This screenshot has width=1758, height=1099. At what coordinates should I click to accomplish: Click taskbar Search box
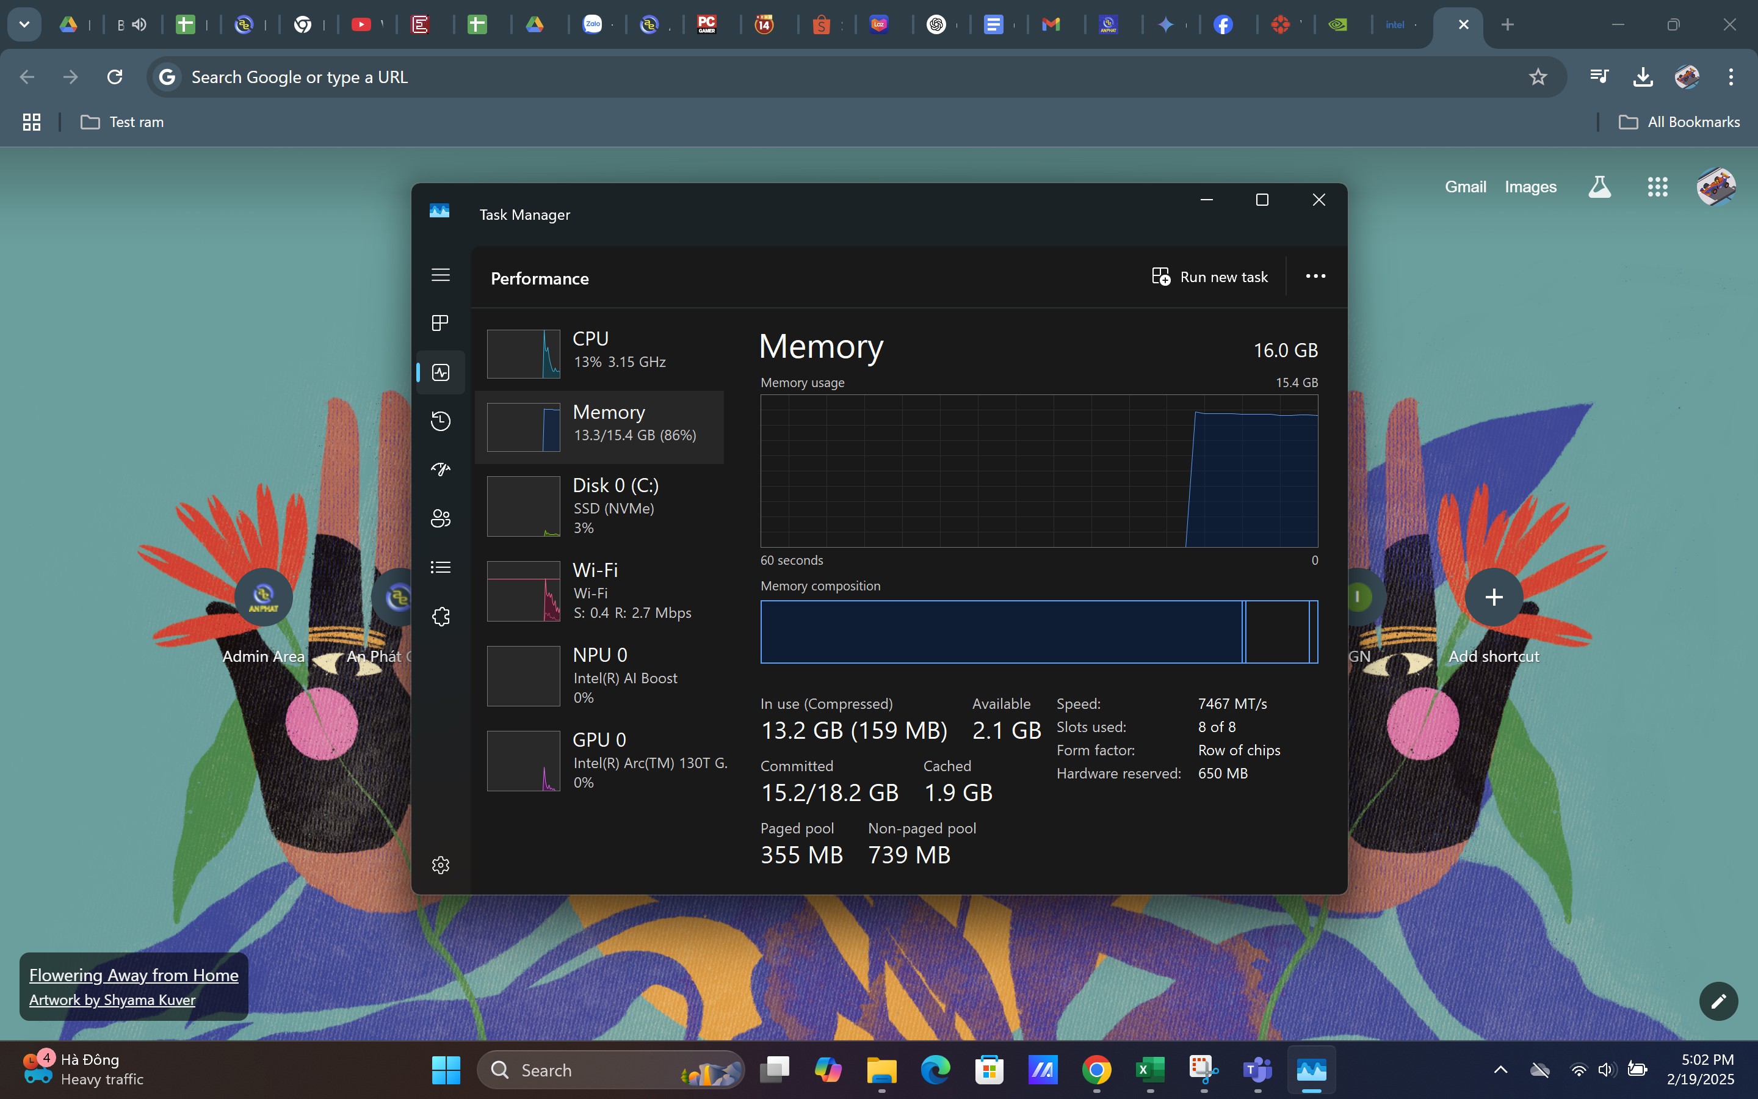tap(611, 1070)
